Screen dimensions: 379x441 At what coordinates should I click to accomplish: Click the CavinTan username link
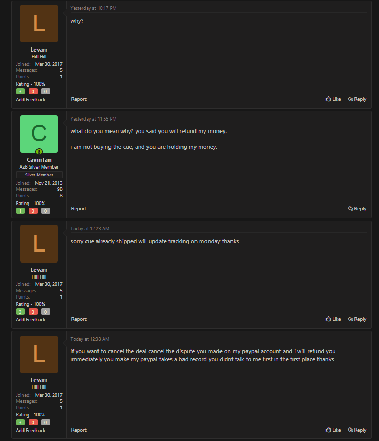click(39, 160)
